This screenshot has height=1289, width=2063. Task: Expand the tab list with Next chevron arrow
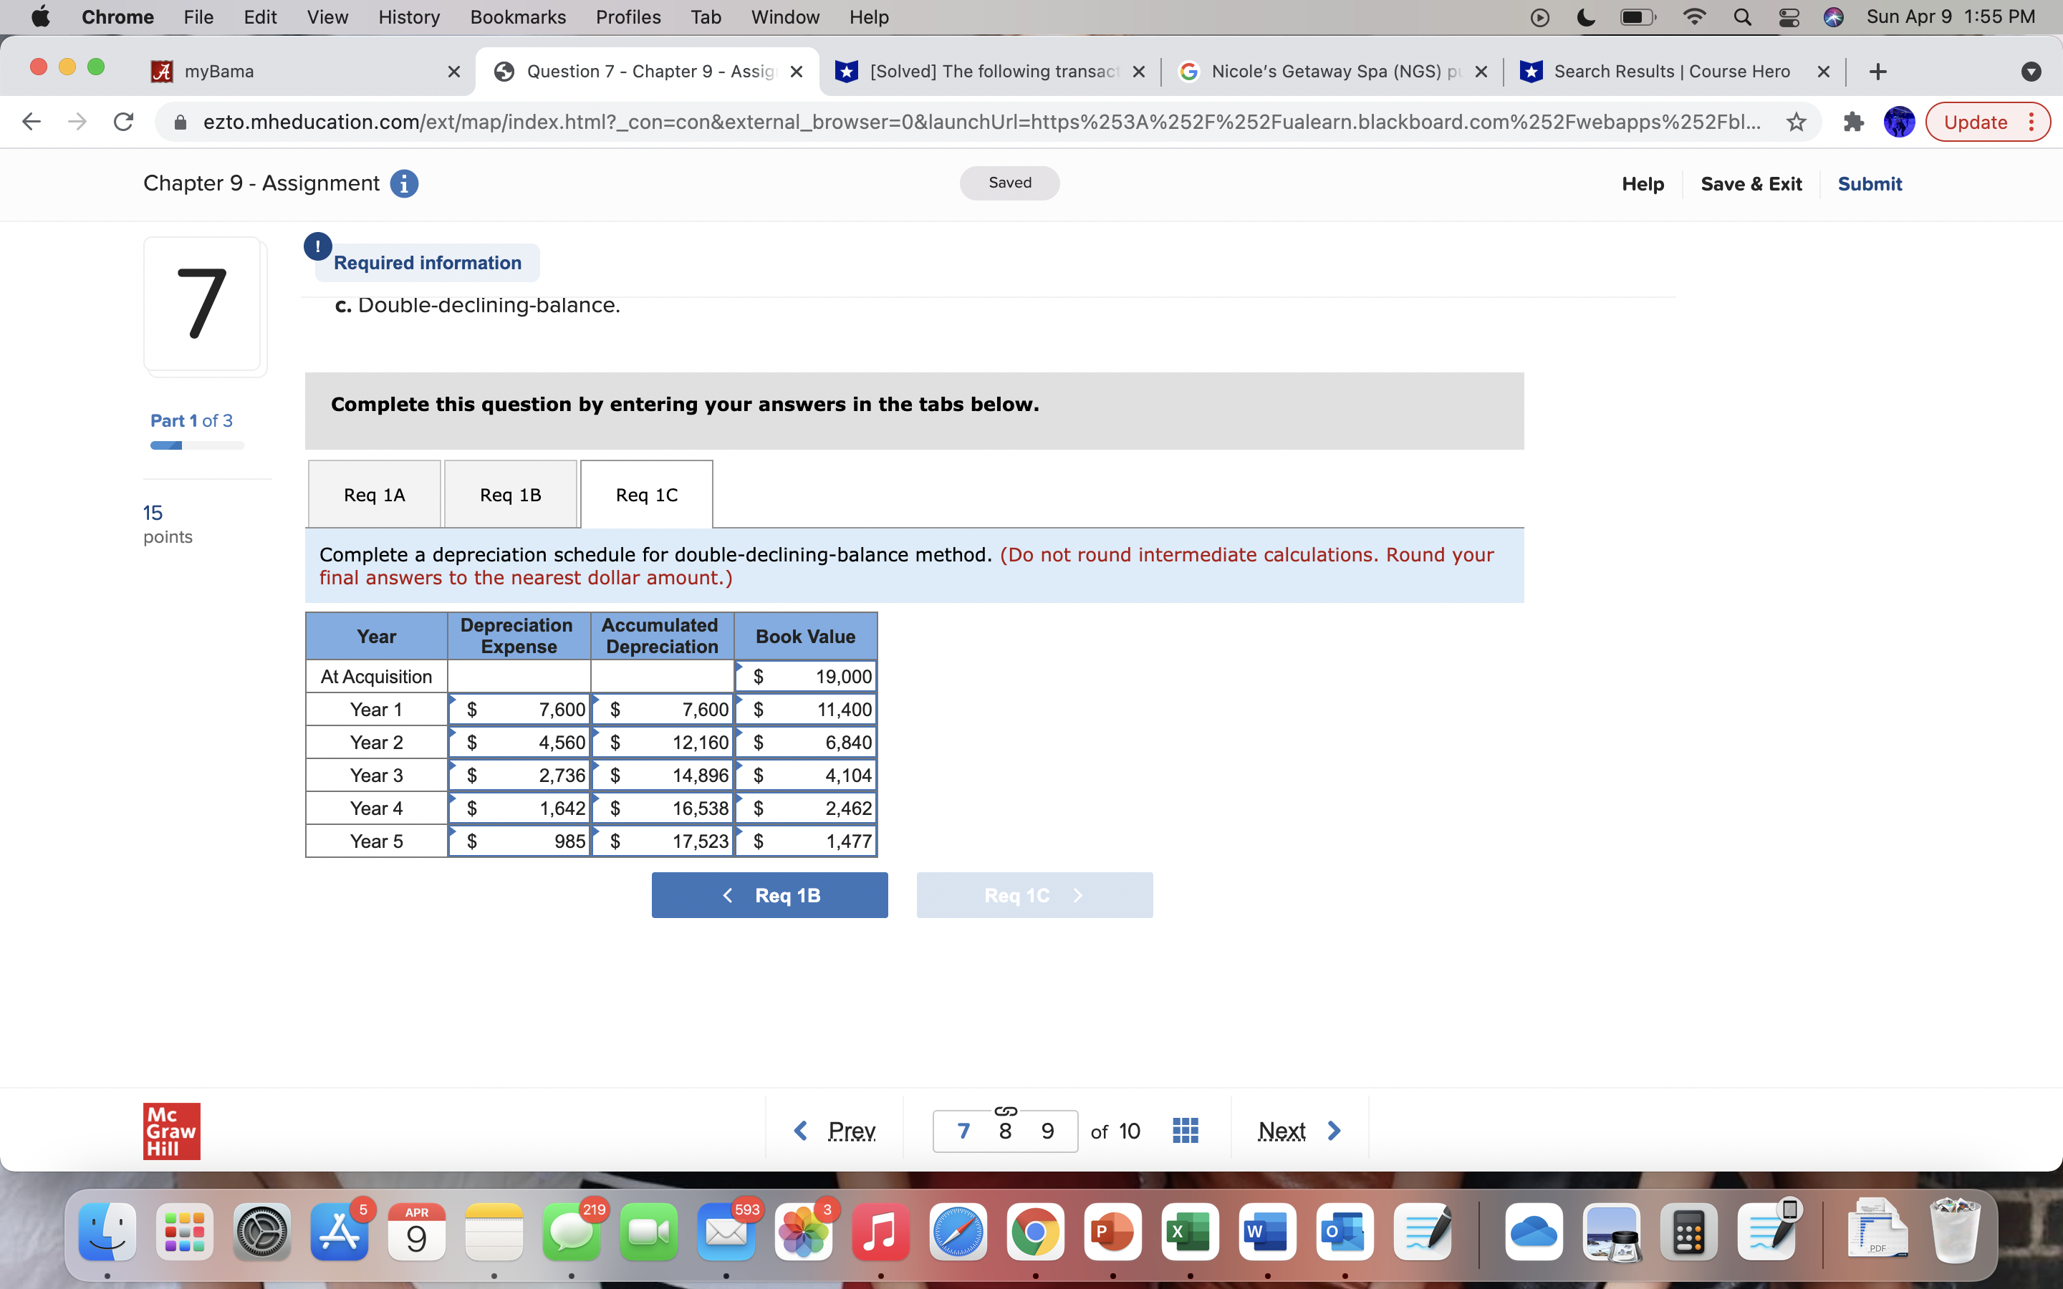click(x=1334, y=1129)
